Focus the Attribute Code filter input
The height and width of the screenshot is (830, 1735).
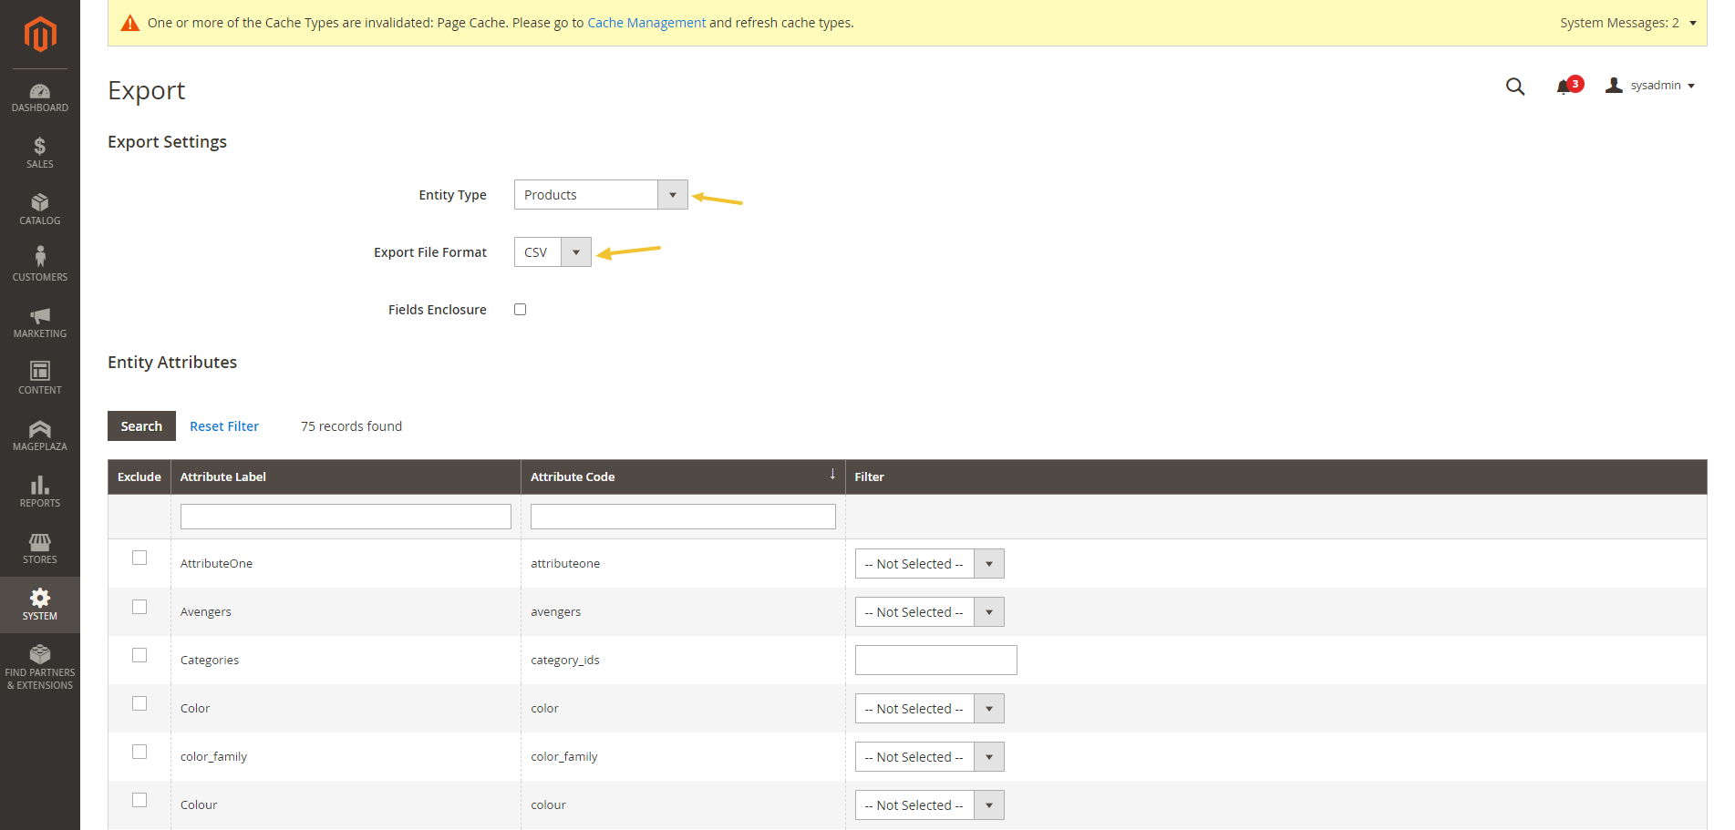pyautogui.click(x=683, y=517)
